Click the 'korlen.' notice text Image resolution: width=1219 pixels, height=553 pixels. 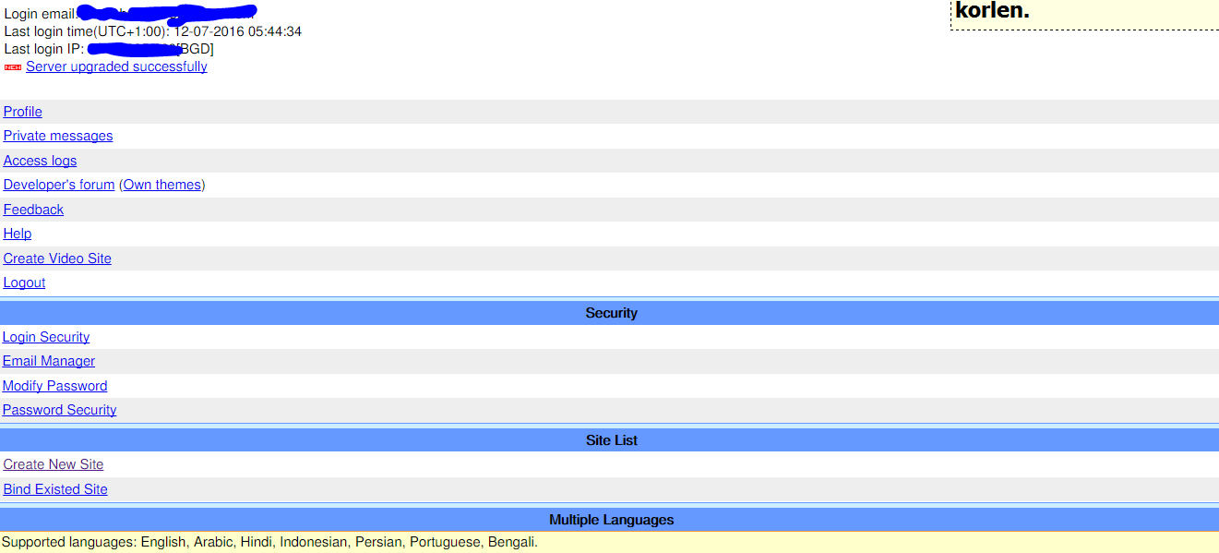tap(993, 11)
